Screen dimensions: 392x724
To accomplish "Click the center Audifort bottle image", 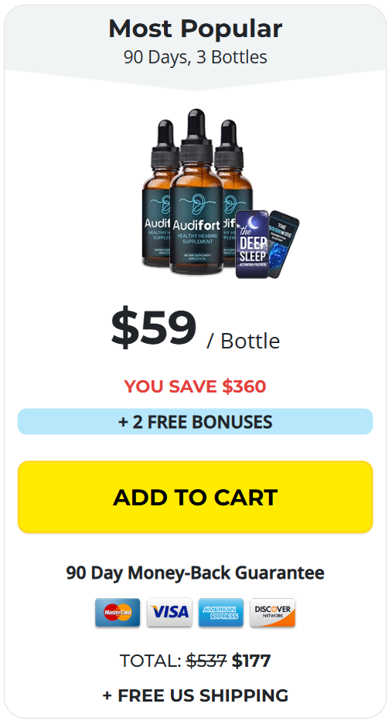I will coord(196,192).
